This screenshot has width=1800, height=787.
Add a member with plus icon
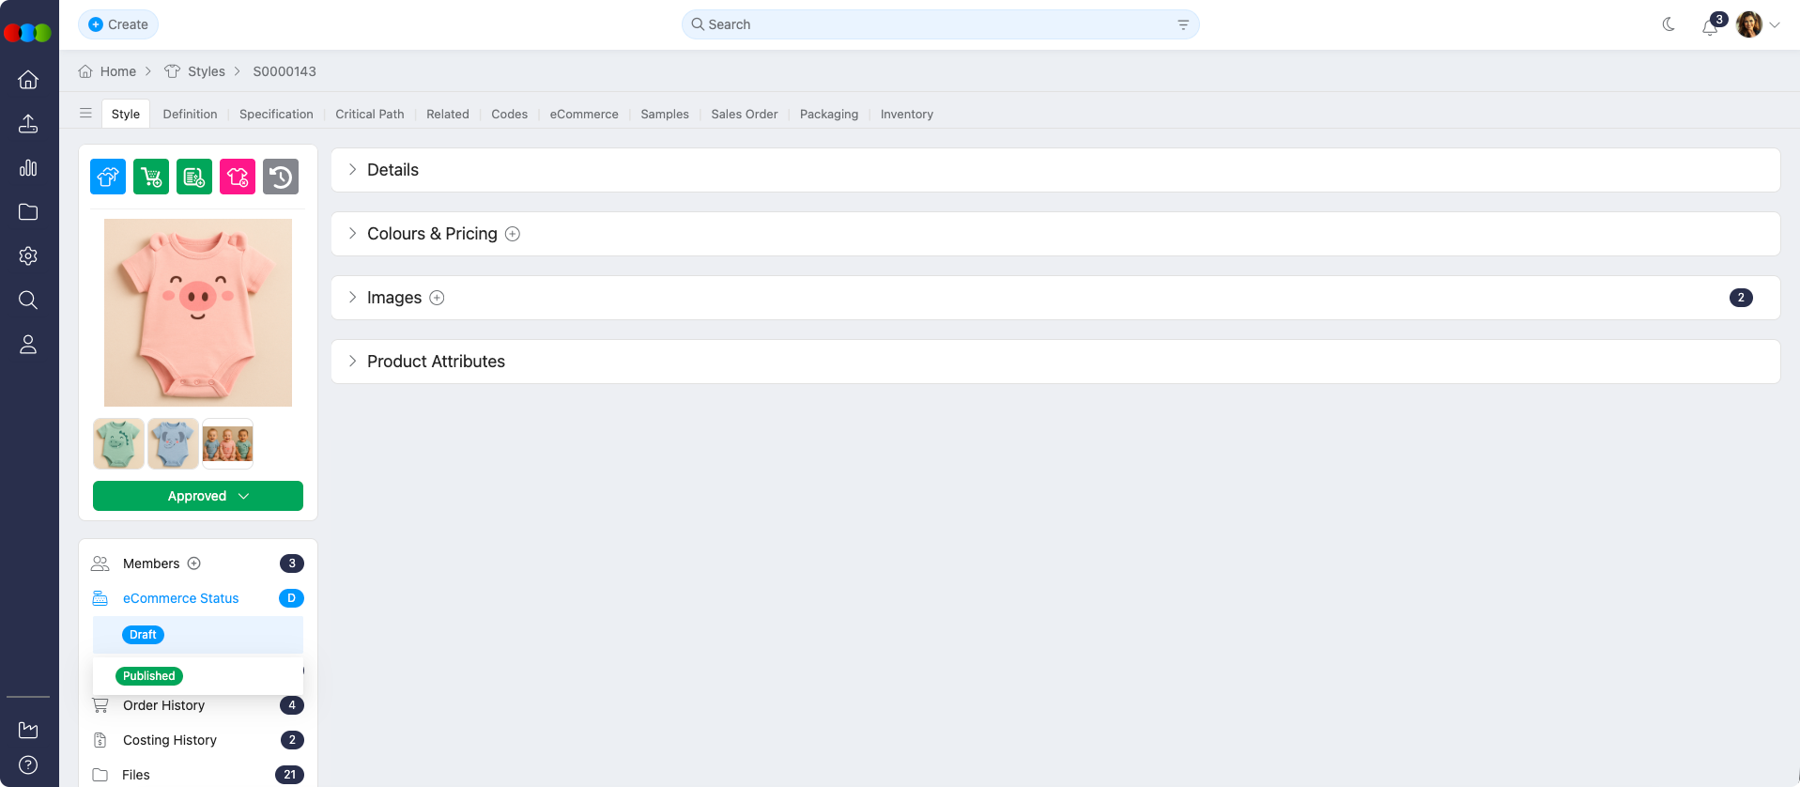point(194,563)
